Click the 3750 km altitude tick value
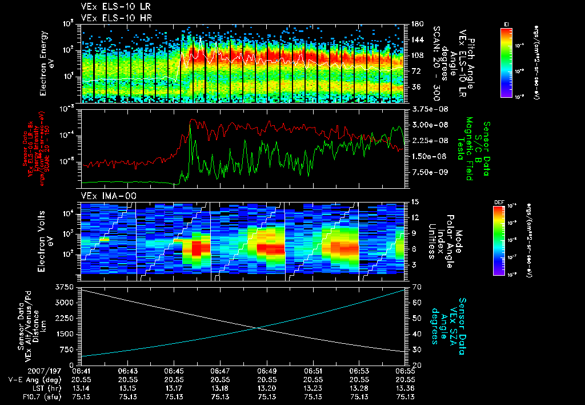This screenshot has width=585, height=405. tap(65, 287)
